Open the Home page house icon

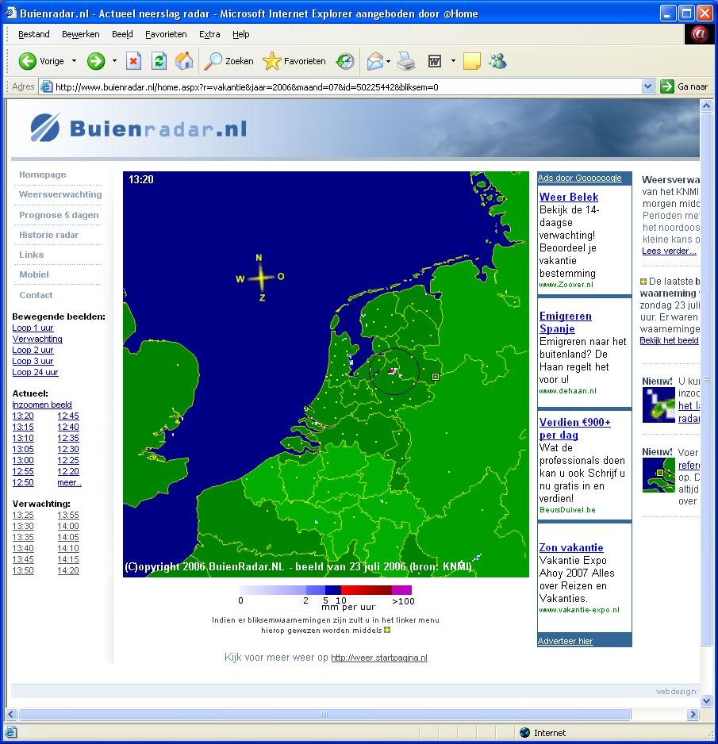pyautogui.click(x=184, y=61)
